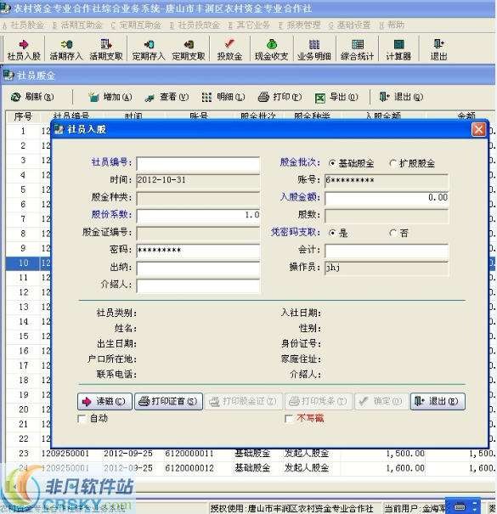This screenshot has width=497, height=514.
Task: Select row 23 with account 6120000011
Action: 251,454
